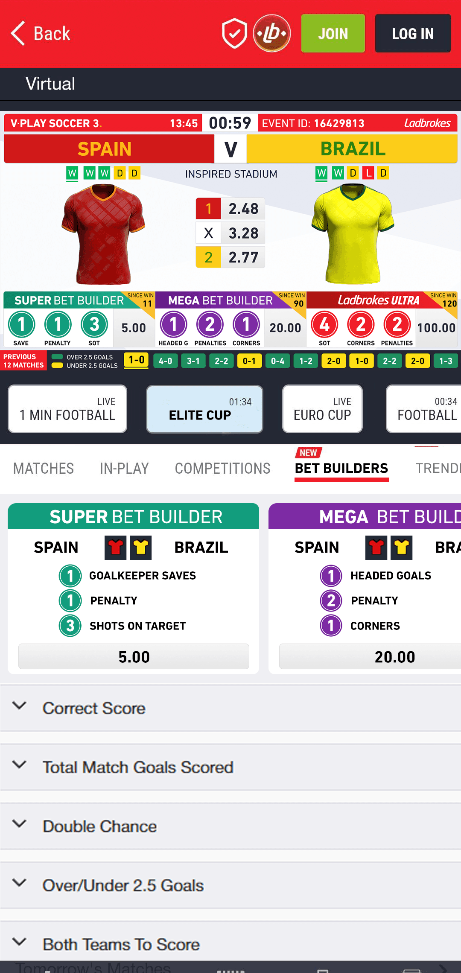Viewport: 461px width, 973px height.
Task: Tap the yellow 1-0 previous result chip
Action: click(136, 360)
